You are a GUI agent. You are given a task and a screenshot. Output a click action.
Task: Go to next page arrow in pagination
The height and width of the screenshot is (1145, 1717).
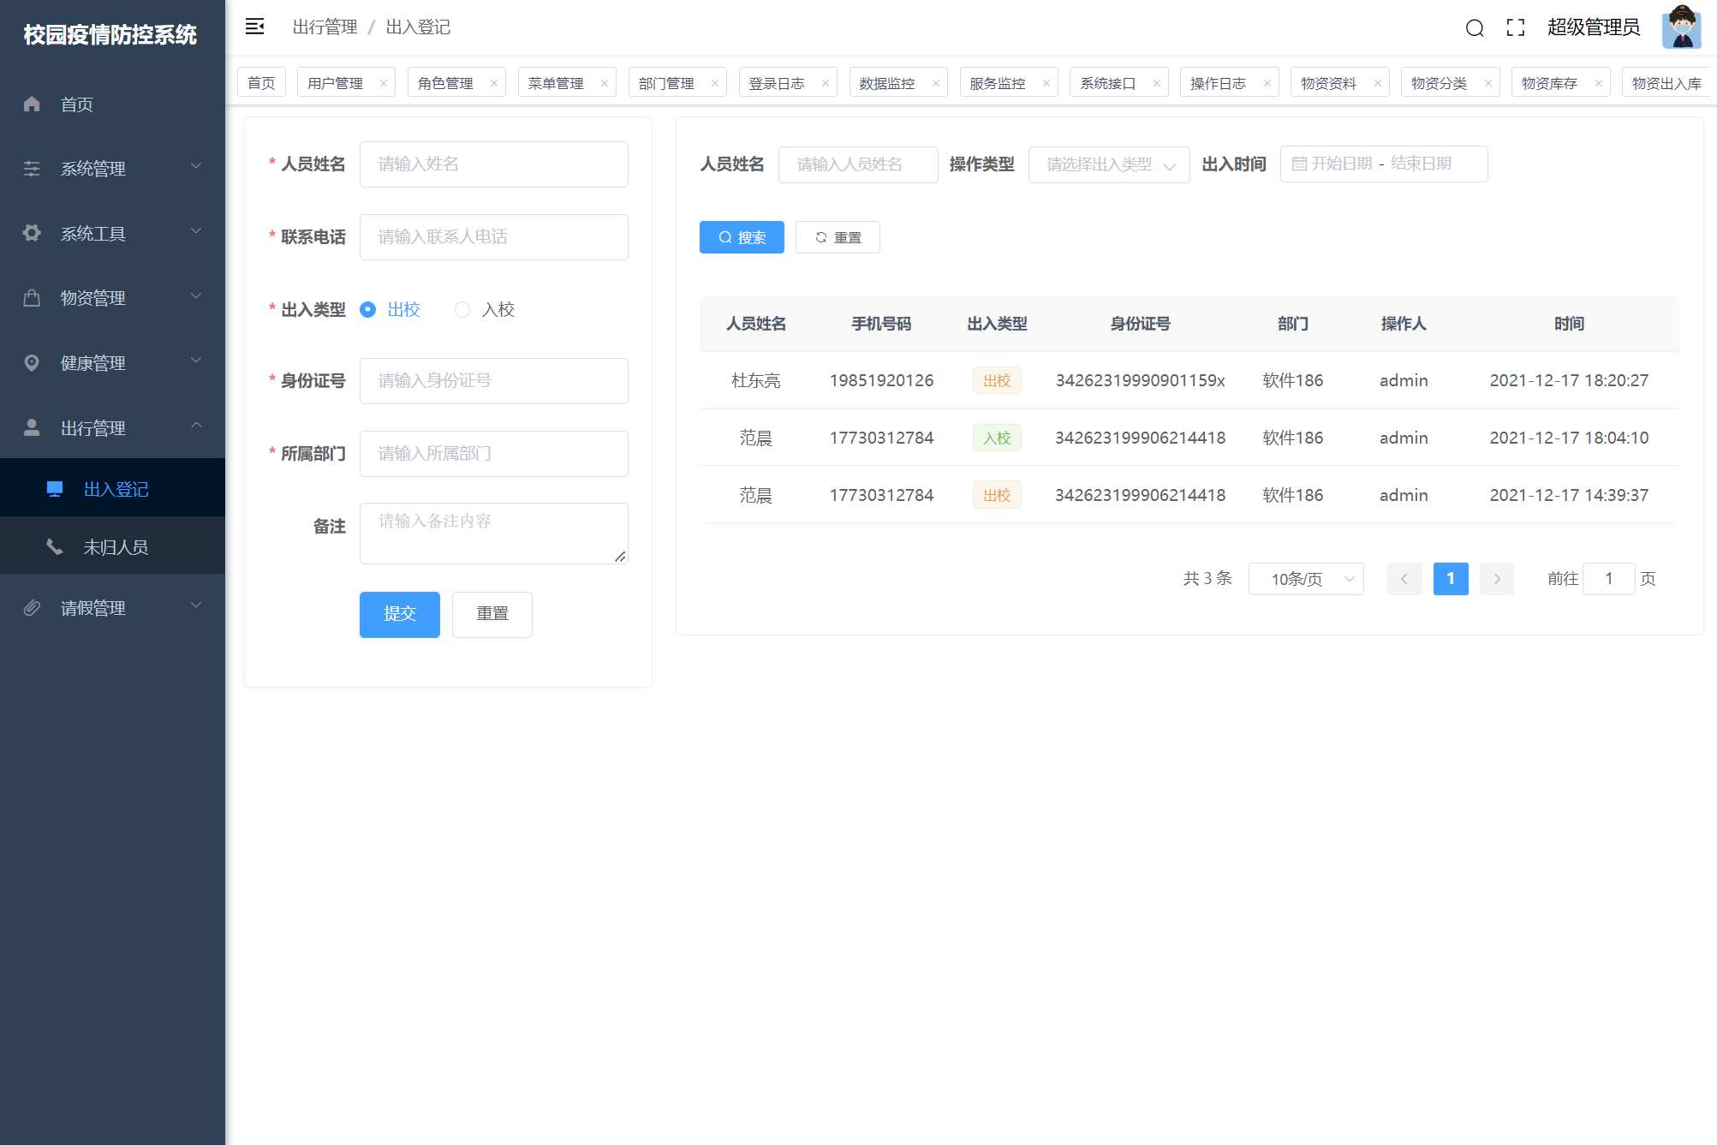1497,579
